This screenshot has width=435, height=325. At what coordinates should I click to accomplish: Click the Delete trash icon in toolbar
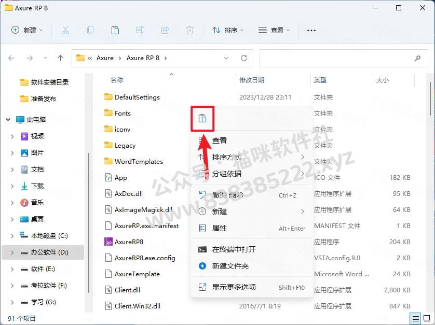190,30
